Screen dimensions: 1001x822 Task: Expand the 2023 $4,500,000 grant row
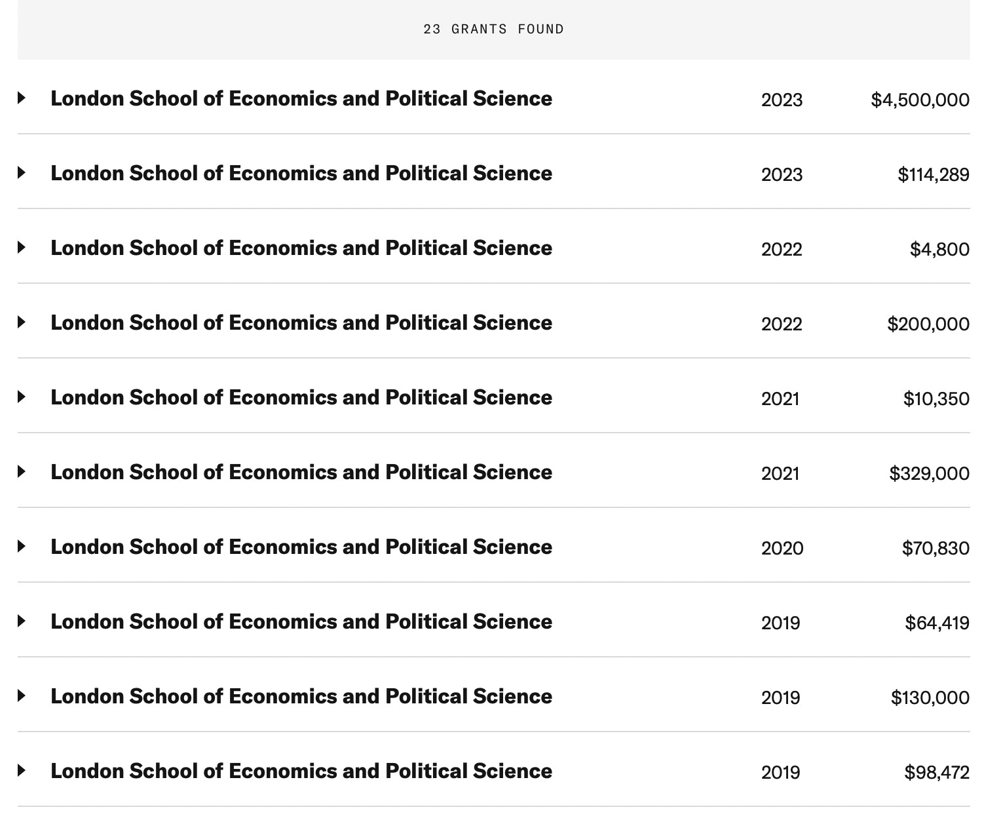[x=22, y=98]
